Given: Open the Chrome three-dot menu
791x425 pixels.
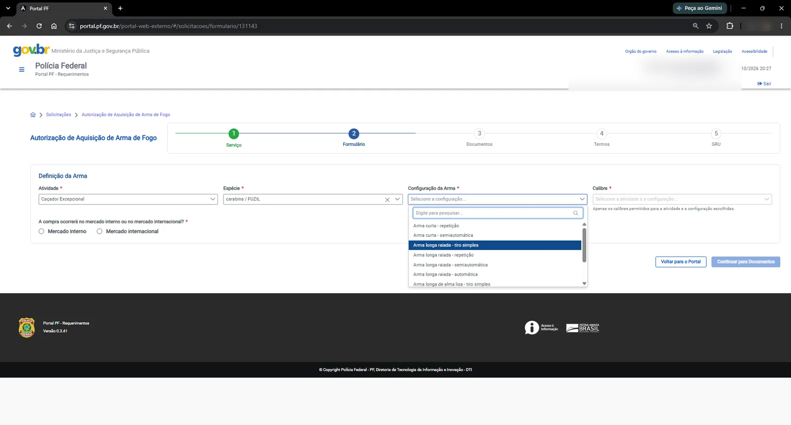Looking at the screenshot, I should pyautogui.click(x=781, y=26).
